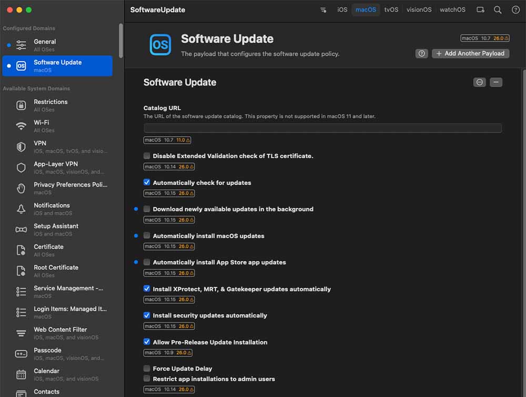Open search with the magnifier icon
Image resolution: width=526 pixels, height=397 pixels.
(498, 9)
